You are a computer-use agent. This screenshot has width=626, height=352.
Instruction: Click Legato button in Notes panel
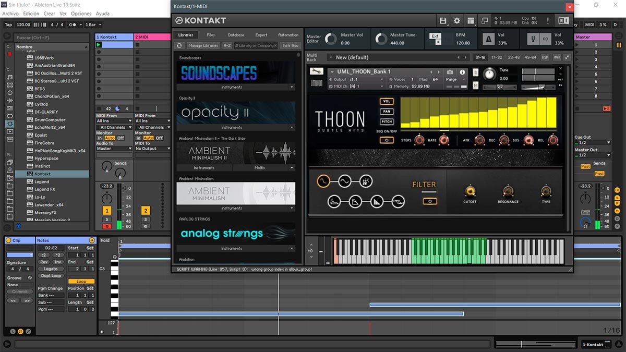tap(51, 269)
